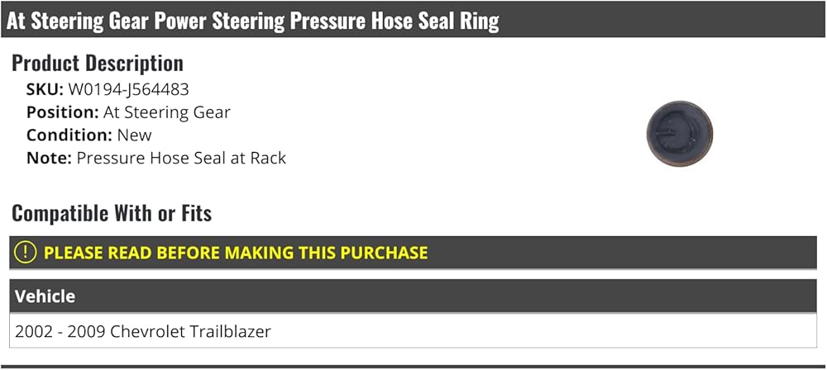Image resolution: width=827 pixels, height=370 pixels.
Task: Click the Compatible With or Fits heading
Action: click(112, 213)
